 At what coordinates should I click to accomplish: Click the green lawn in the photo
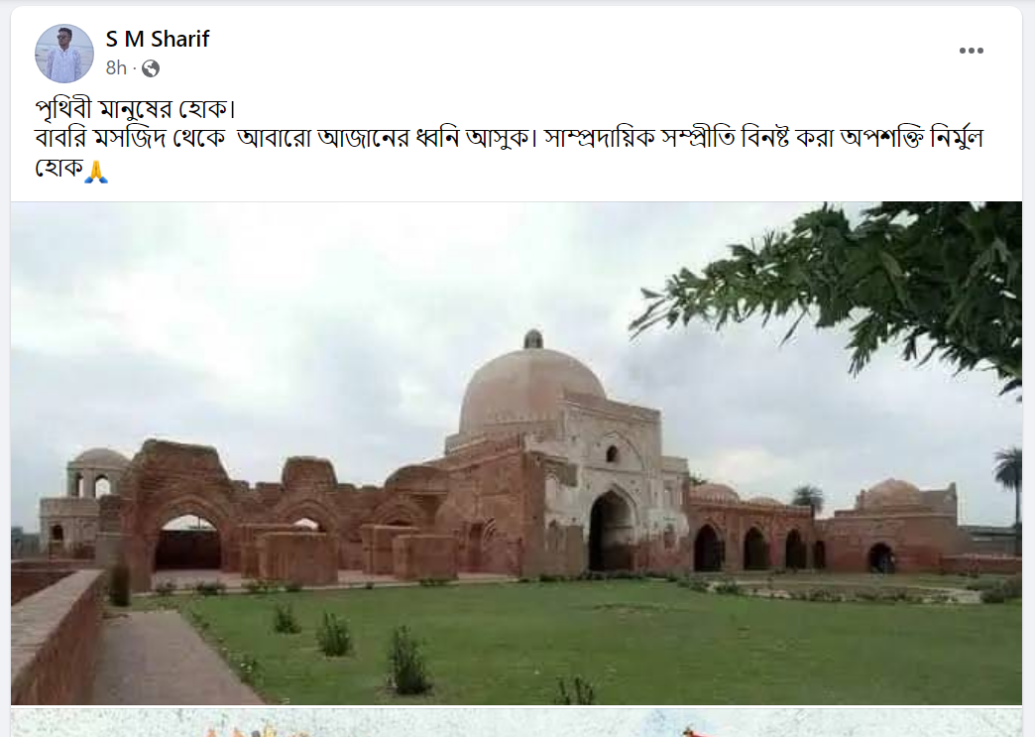tap(594, 637)
